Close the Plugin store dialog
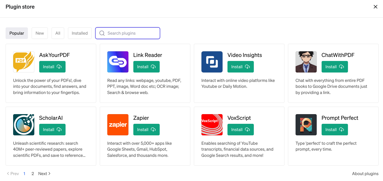This screenshot has height=181, width=383. [375, 7]
